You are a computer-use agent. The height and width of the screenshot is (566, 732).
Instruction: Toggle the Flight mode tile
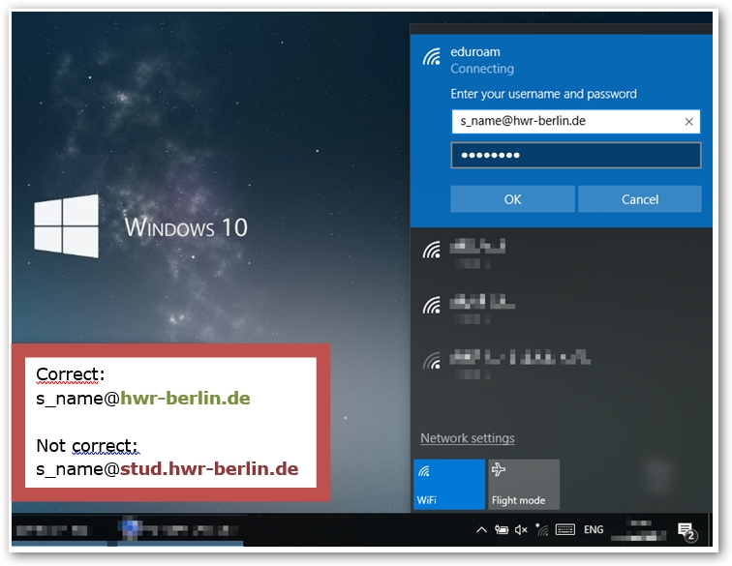click(524, 484)
